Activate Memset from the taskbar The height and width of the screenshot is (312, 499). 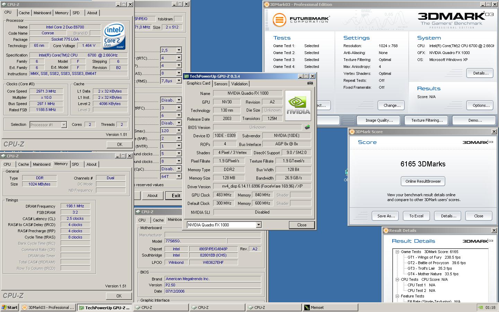tap(330, 307)
